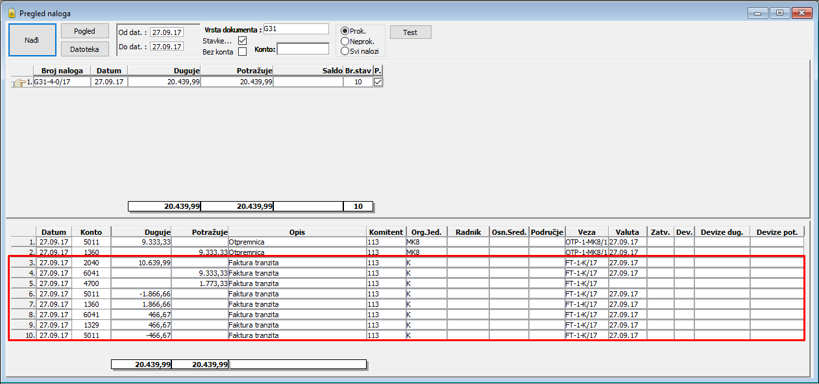Toggle the P. checkbox for G31-4-0/17

pyautogui.click(x=378, y=82)
